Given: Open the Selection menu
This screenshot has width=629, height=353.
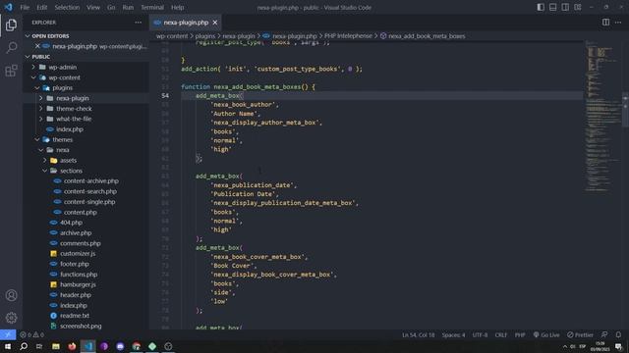Looking at the screenshot, I should coord(67,7).
